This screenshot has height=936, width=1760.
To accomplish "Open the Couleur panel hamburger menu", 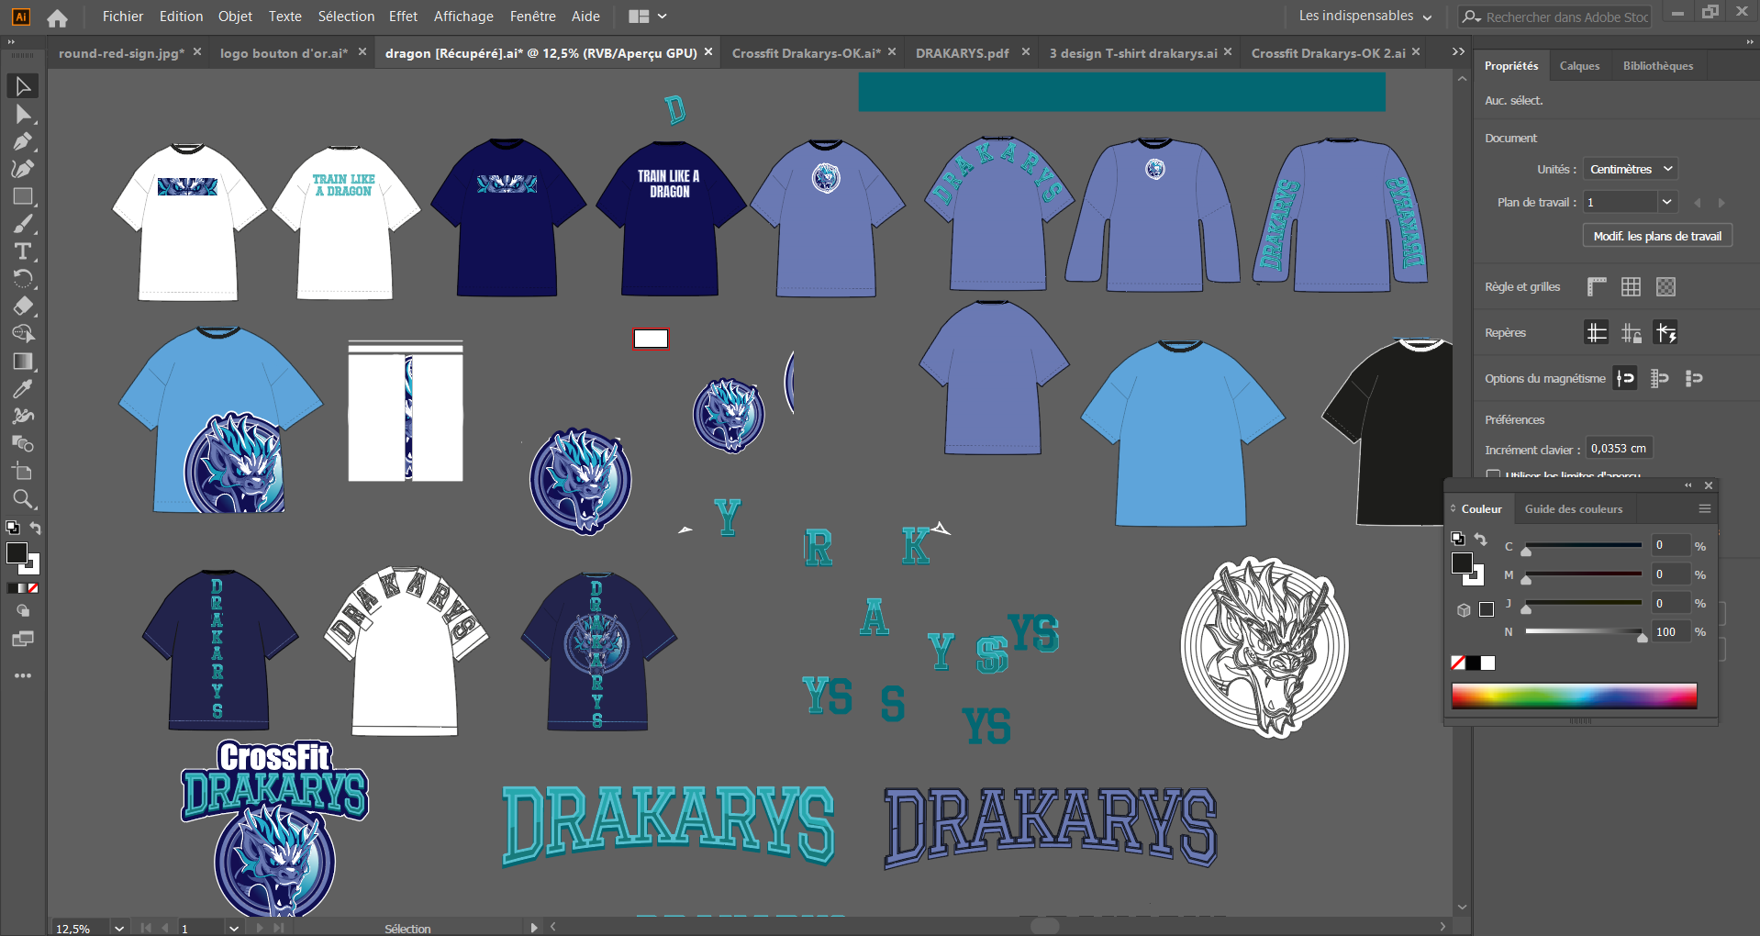I will pos(1705,508).
